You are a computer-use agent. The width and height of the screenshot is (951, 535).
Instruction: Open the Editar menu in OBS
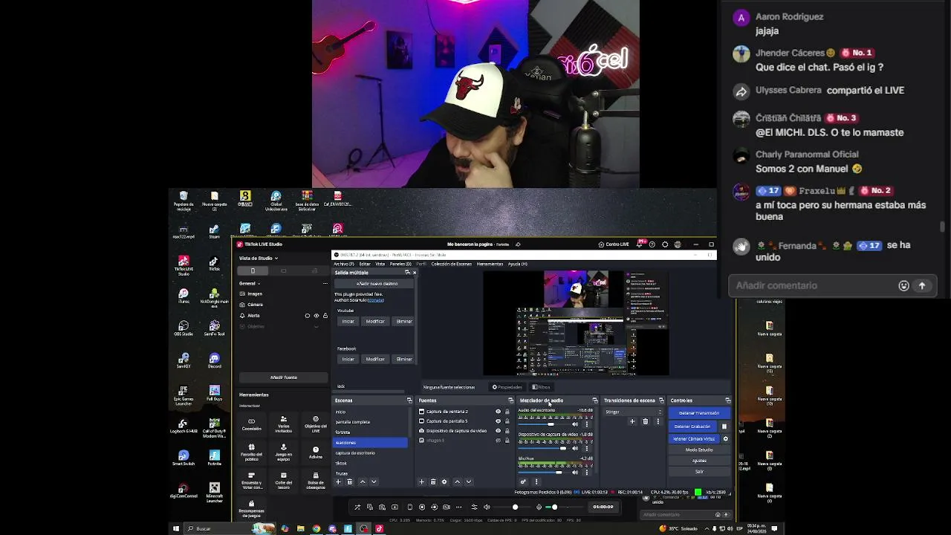coord(365,264)
